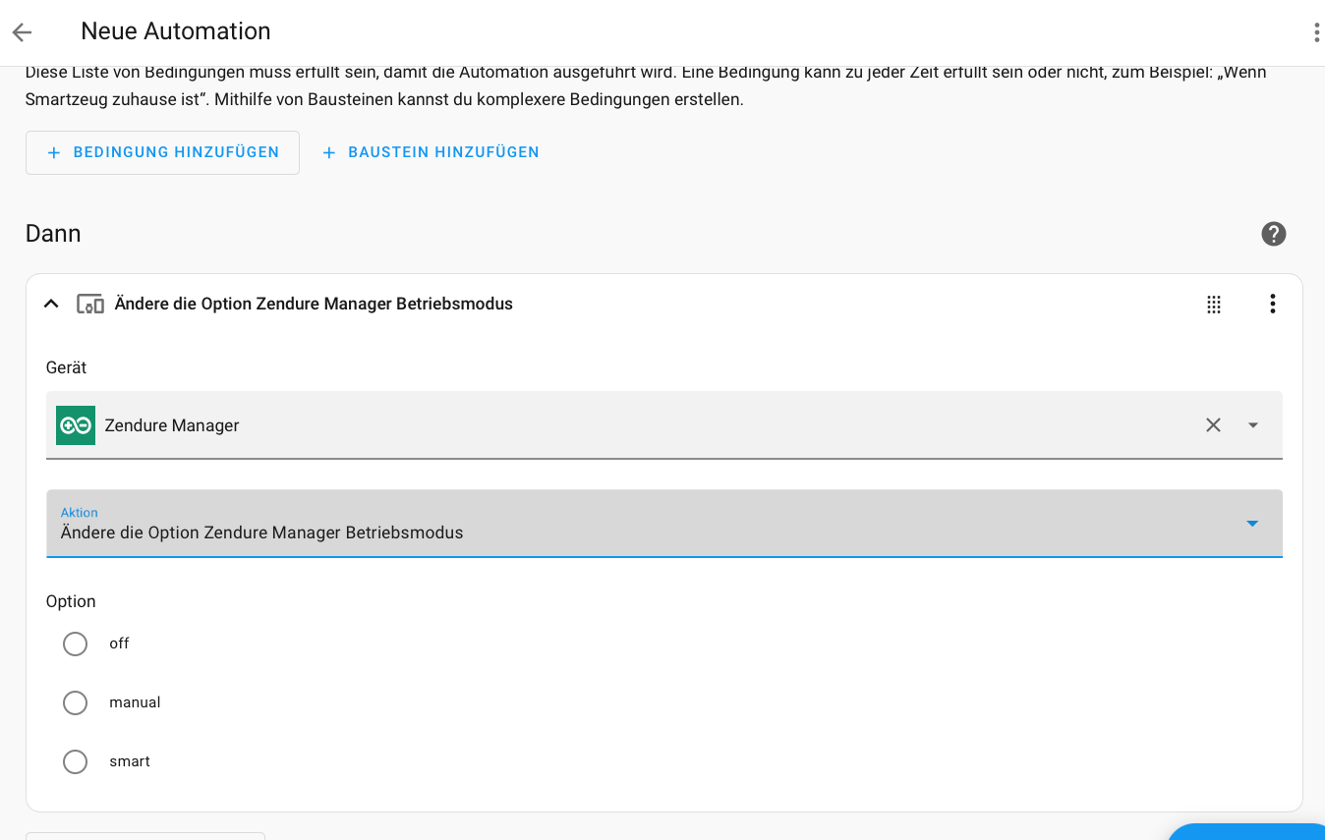
Task: Select the smart option
Action: [x=75, y=761]
